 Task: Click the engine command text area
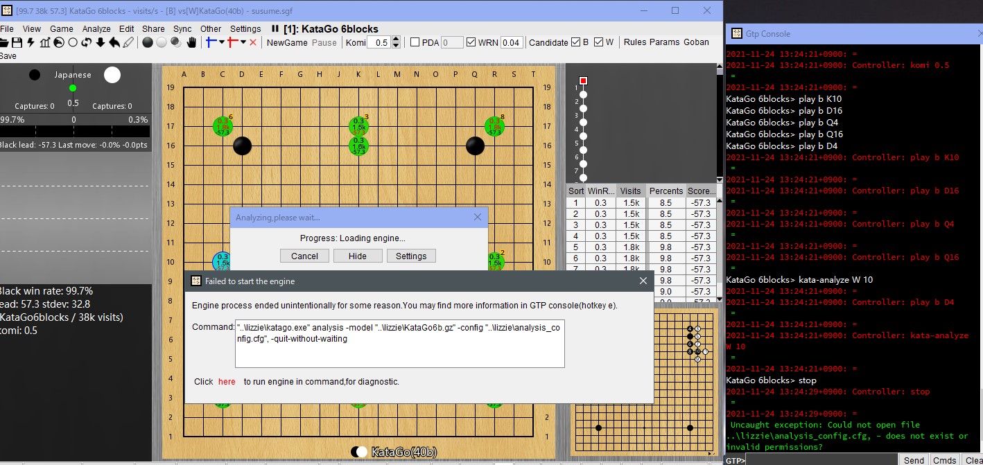400,343
